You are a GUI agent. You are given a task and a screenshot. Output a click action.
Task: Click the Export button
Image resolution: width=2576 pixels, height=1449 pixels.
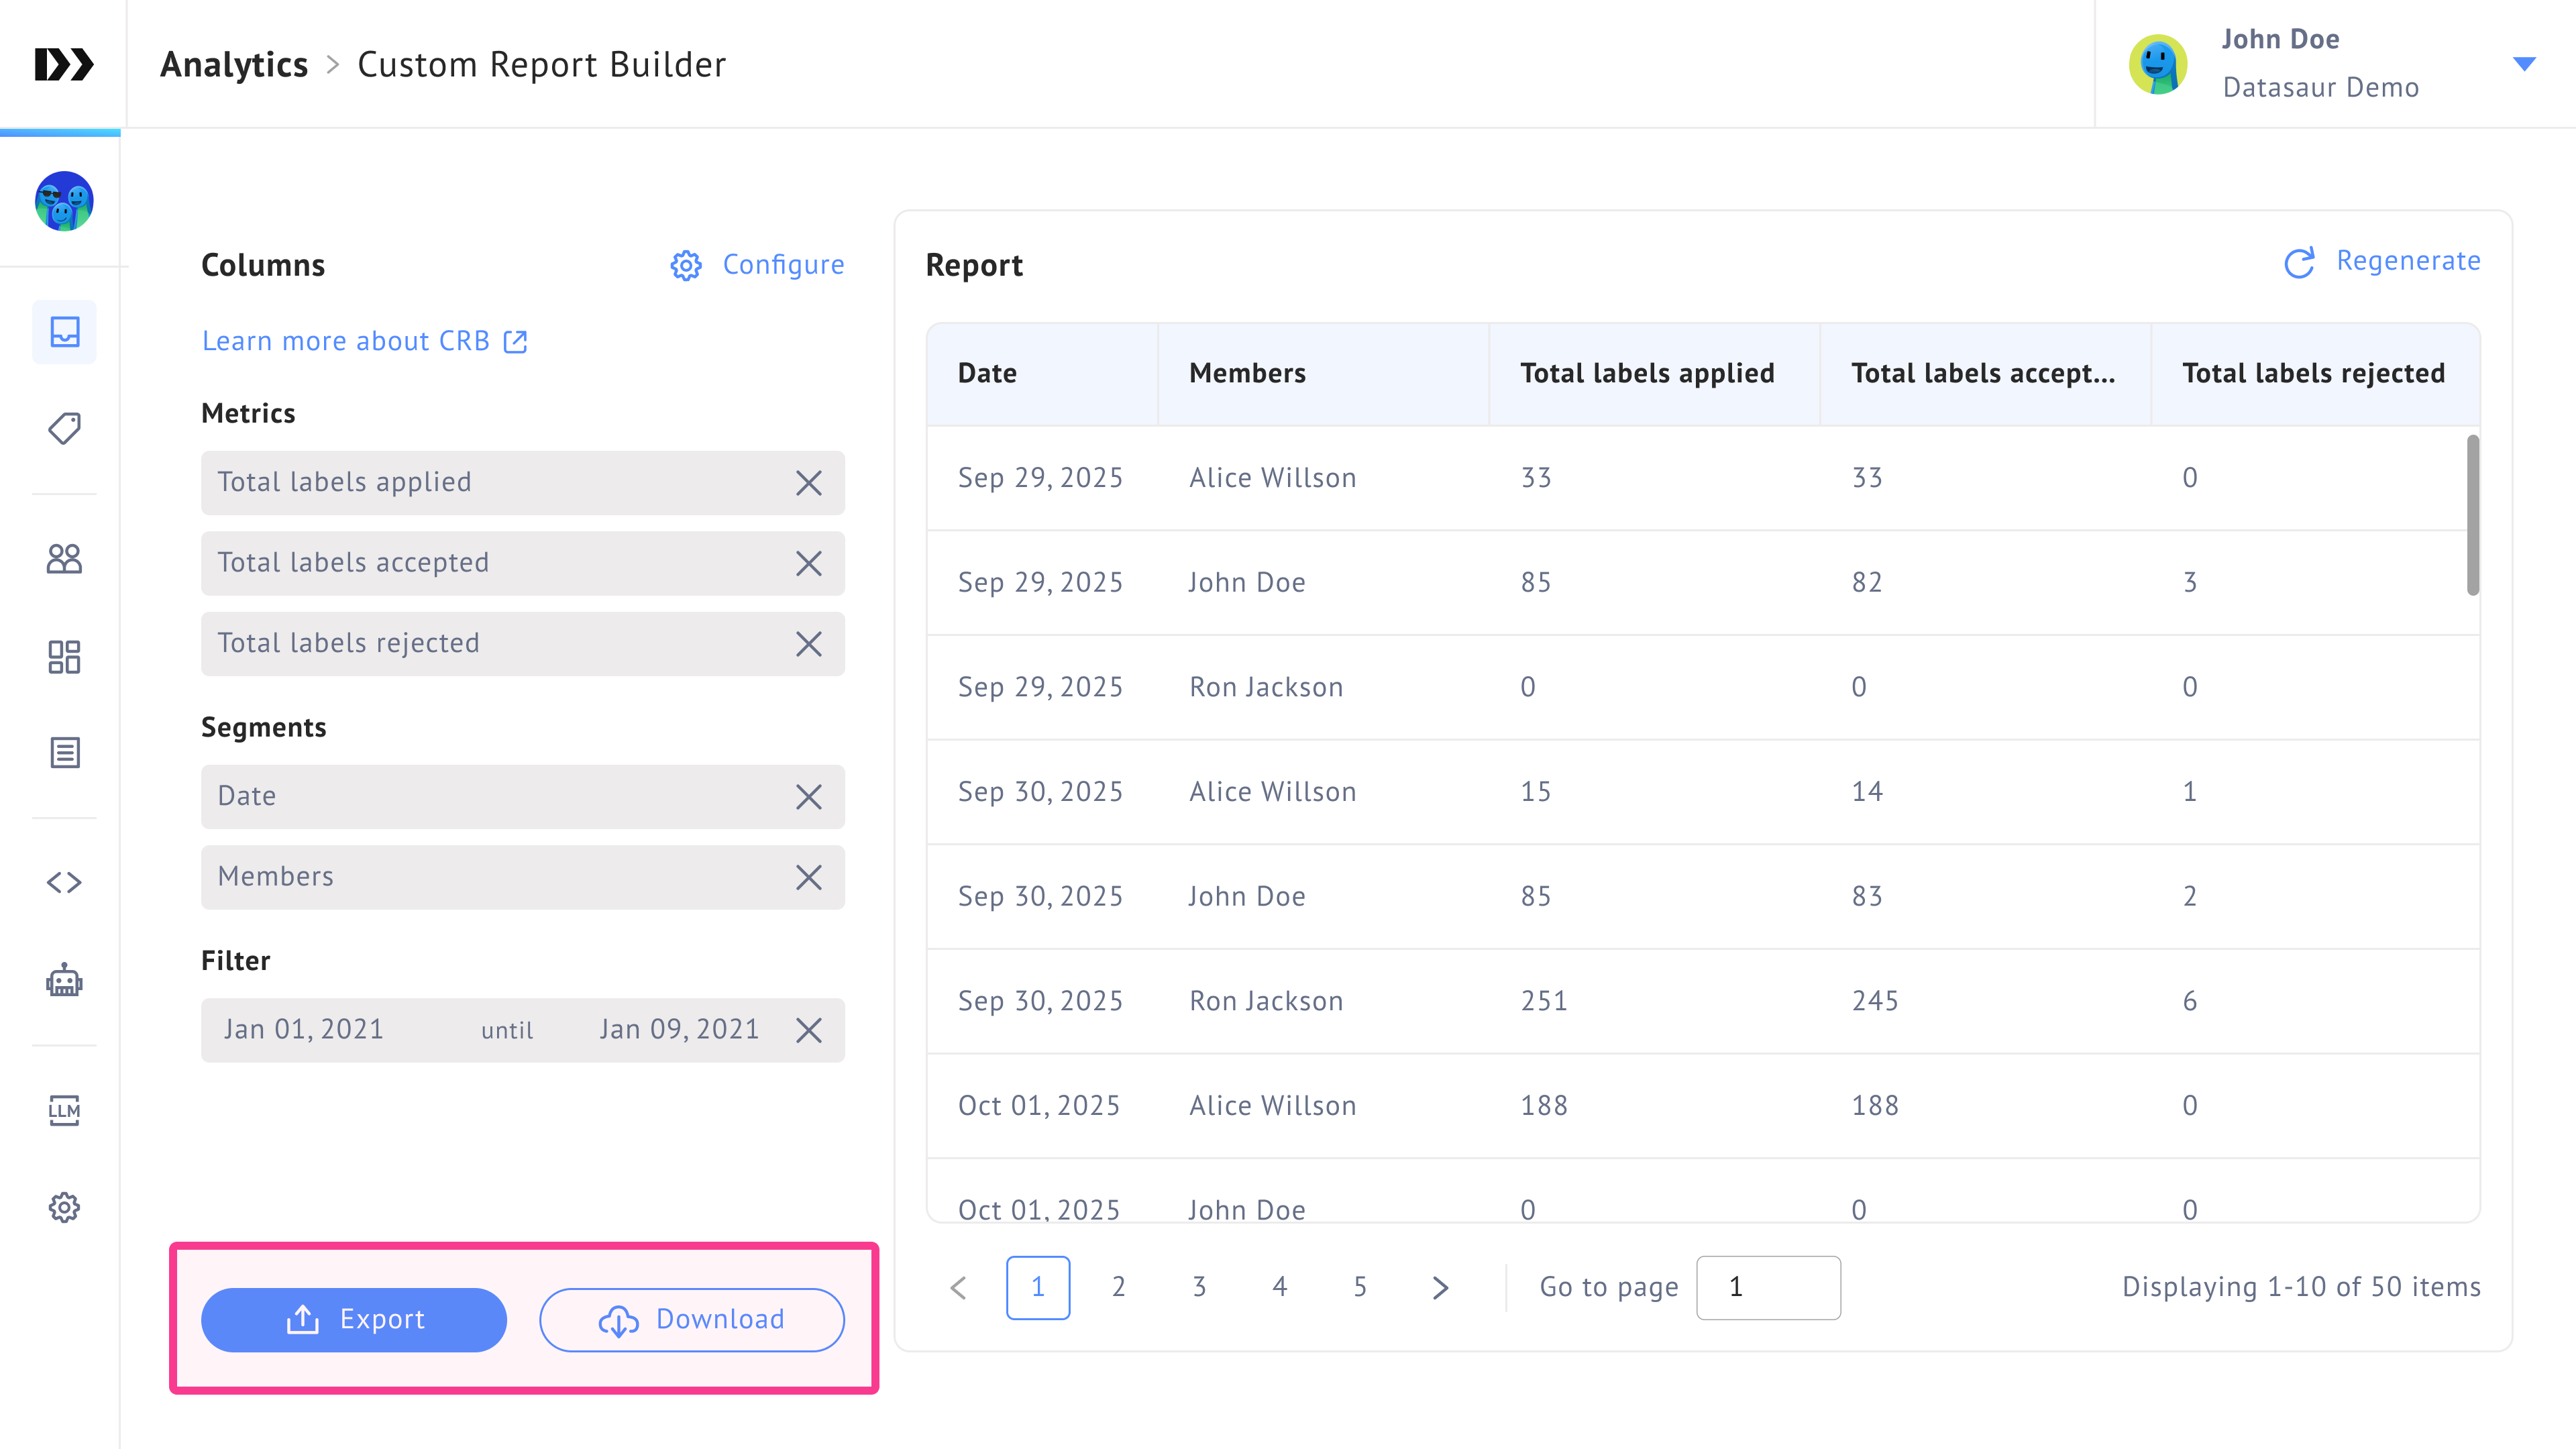click(x=354, y=1319)
